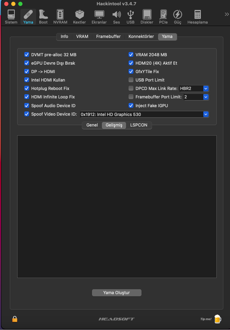Switch to the Genel tab
The width and height of the screenshot is (230, 330).
[x=92, y=125]
